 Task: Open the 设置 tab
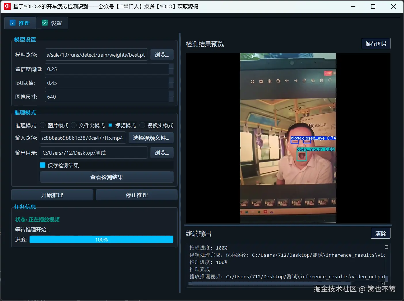pyautogui.click(x=52, y=23)
